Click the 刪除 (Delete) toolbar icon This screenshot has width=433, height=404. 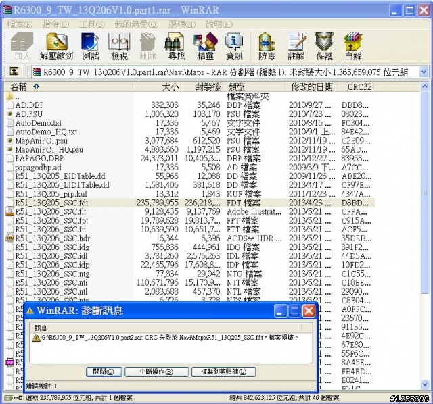147,46
